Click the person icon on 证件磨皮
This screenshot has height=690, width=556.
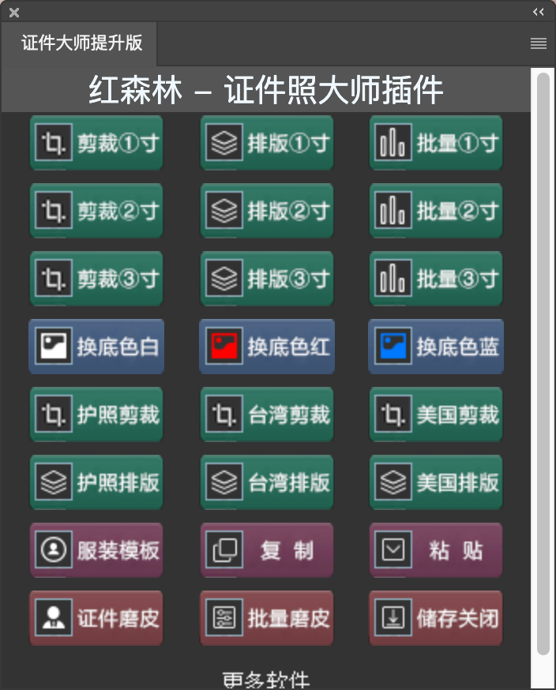pyautogui.click(x=54, y=618)
